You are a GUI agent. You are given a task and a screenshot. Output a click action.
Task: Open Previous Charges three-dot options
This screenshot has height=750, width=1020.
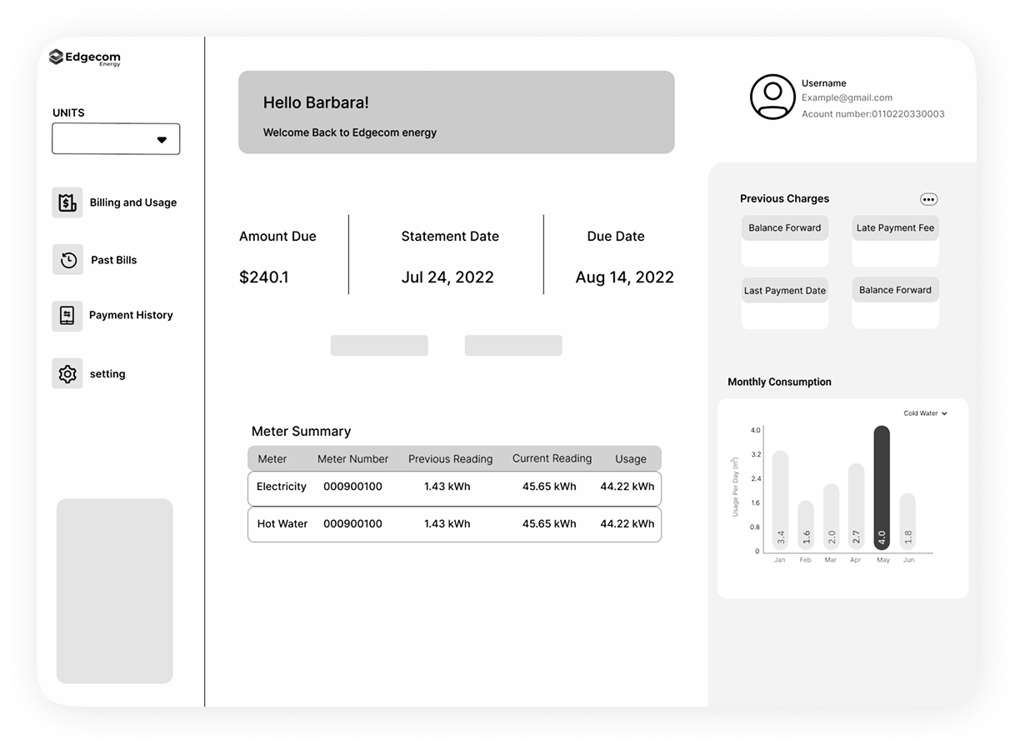(x=928, y=199)
